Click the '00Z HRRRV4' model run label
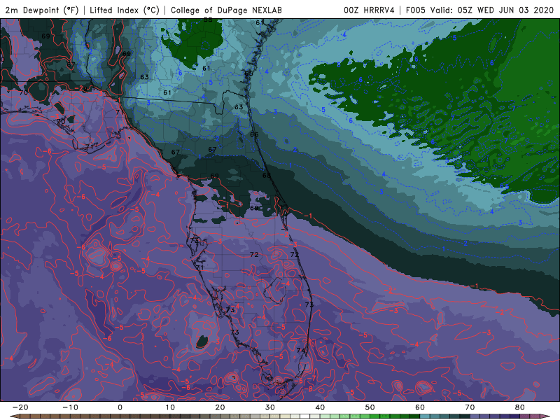 (x=369, y=10)
